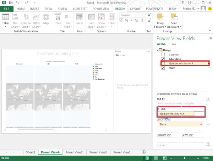This screenshot has height=161, width=213.
Task: Undo the last action
Action: click(x=17, y=2)
